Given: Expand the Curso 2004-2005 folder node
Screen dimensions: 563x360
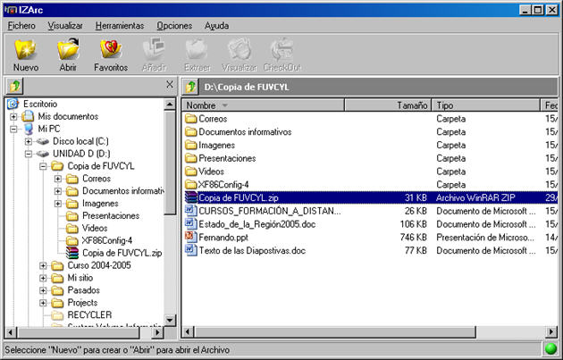Looking at the screenshot, I should coord(44,265).
